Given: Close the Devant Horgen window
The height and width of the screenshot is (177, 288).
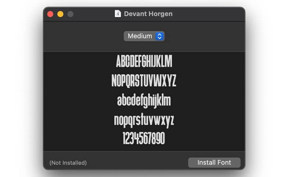Looking at the screenshot, I should click(50, 14).
